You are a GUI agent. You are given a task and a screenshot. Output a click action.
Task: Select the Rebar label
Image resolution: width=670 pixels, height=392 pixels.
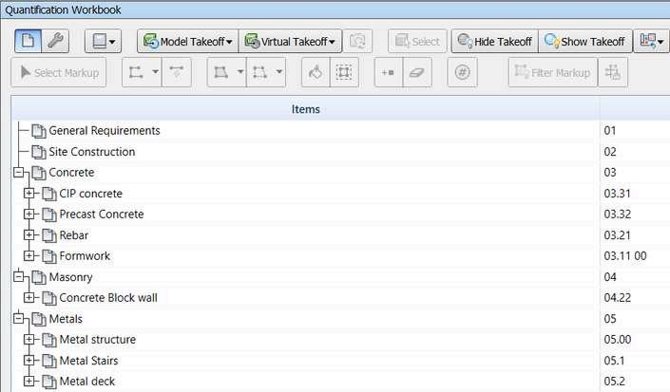(73, 235)
